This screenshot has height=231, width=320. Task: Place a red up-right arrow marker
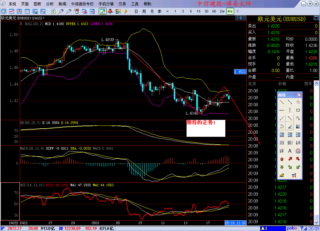pos(290,159)
